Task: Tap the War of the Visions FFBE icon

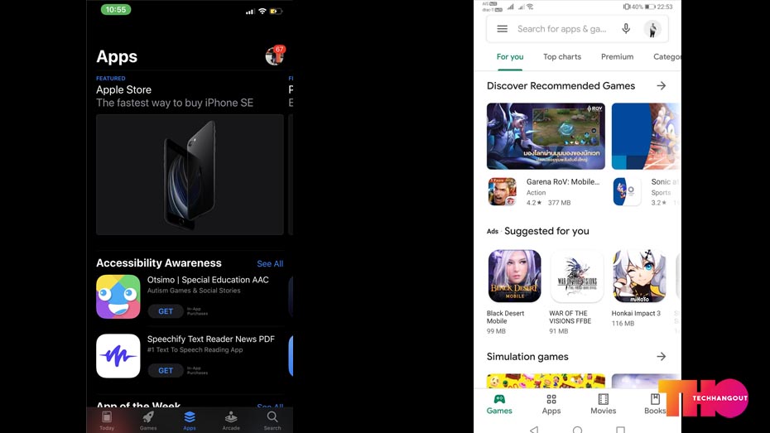Action: click(577, 276)
